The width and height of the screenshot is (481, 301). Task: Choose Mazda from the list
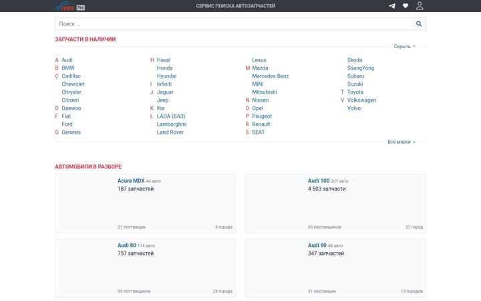pyautogui.click(x=260, y=68)
